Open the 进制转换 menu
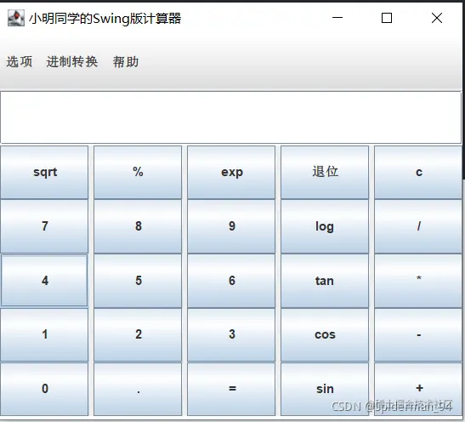Viewport: 465px width, 422px height. (x=71, y=62)
